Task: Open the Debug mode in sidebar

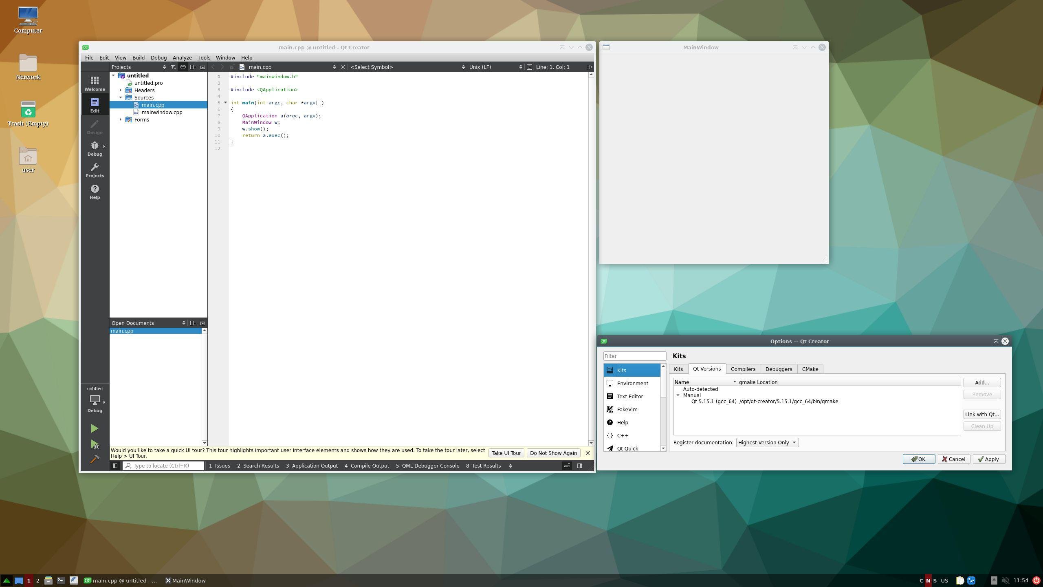Action: pos(95,148)
